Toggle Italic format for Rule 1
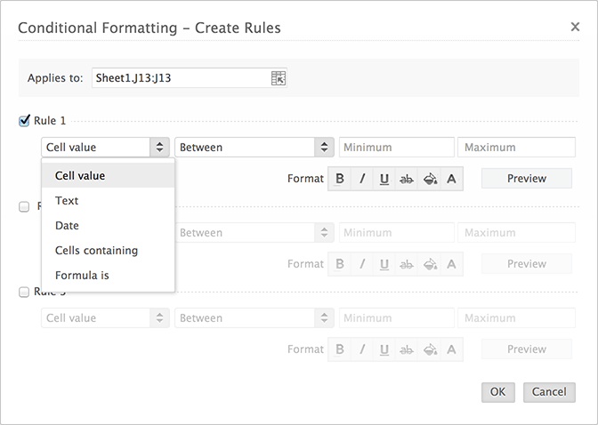 (x=362, y=179)
